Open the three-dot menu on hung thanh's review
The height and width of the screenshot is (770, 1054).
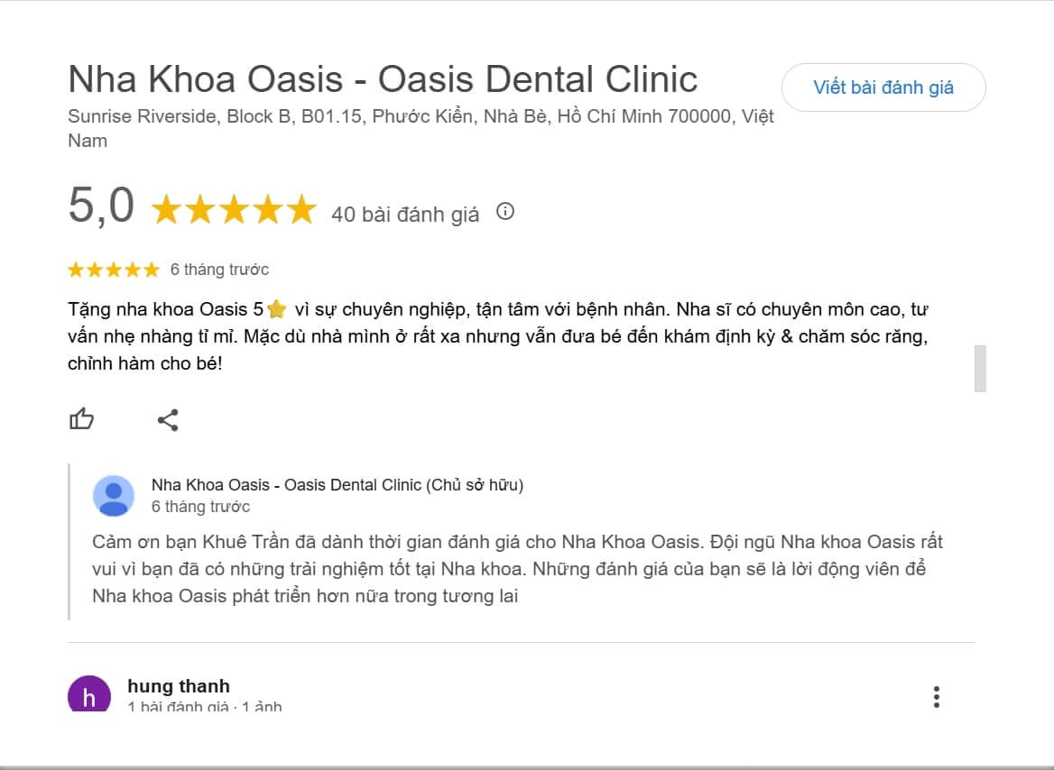coord(938,695)
